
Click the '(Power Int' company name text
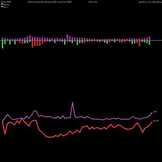(93, 2)
